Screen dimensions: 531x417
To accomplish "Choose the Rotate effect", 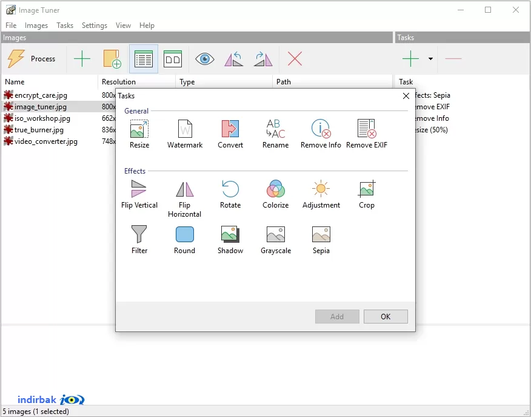I will click(230, 194).
